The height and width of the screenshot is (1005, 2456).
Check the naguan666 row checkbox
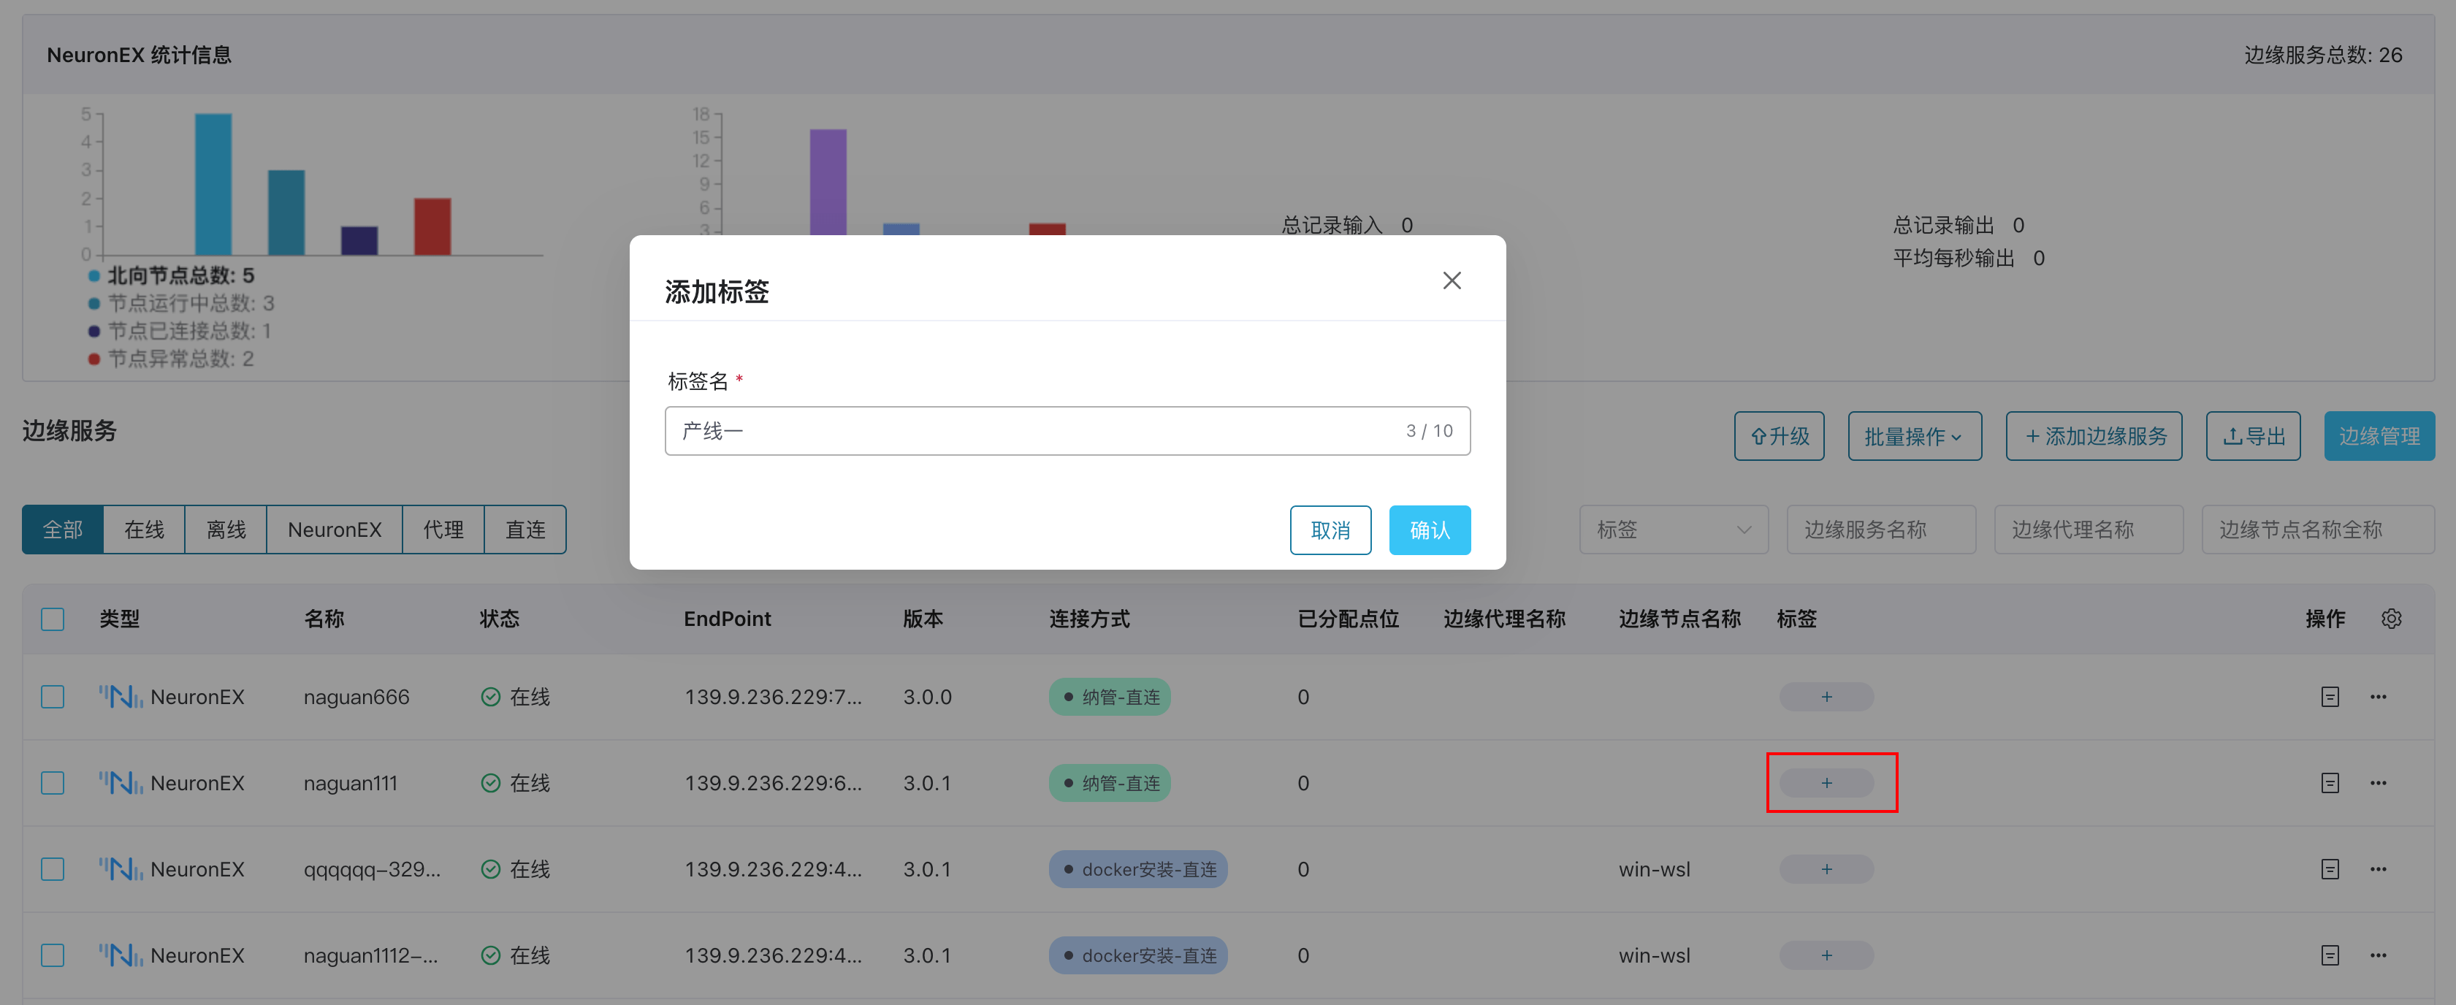point(53,697)
